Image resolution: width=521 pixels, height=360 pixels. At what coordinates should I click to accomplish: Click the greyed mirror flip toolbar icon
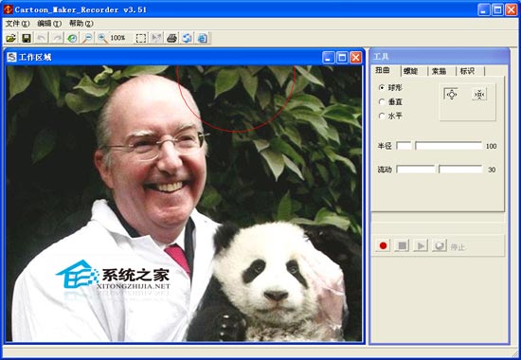click(x=156, y=38)
